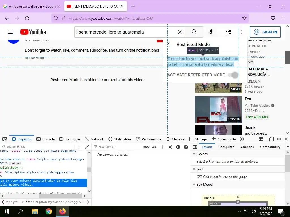Switch to the Debugger tab

click(70, 139)
